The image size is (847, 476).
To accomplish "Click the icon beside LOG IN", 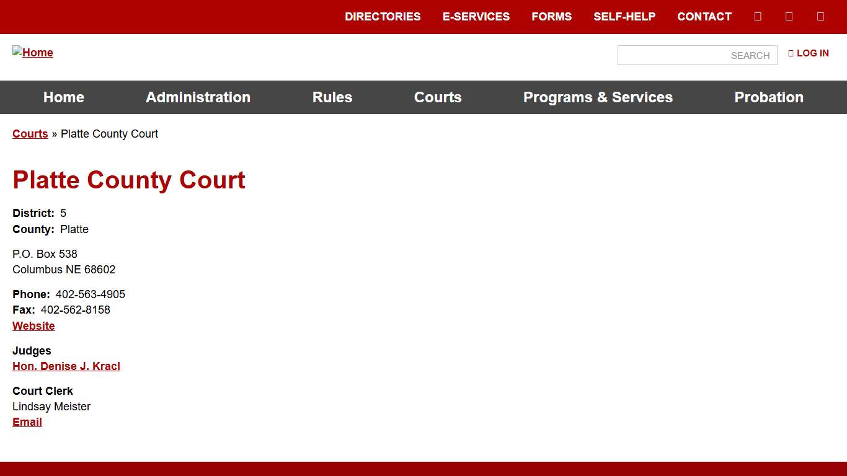I will (791, 53).
